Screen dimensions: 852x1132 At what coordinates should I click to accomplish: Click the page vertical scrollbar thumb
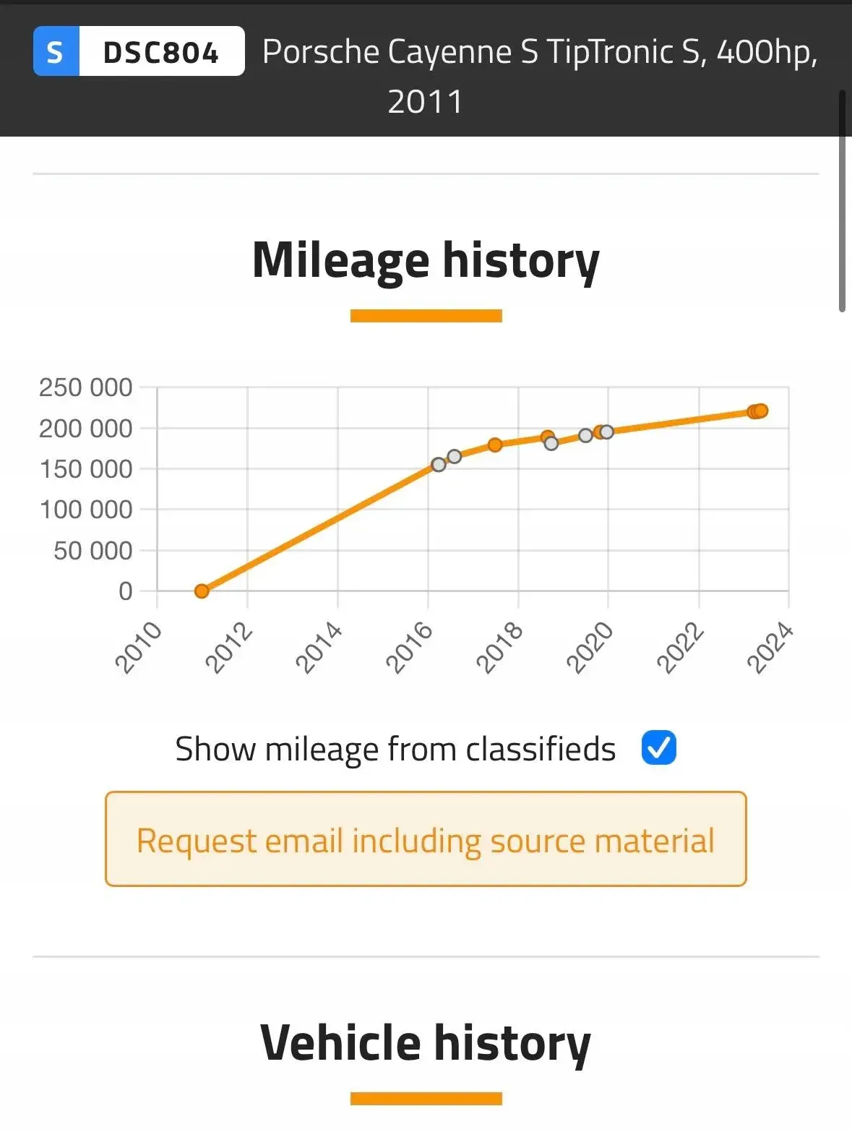pyautogui.click(x=842, y=201)
